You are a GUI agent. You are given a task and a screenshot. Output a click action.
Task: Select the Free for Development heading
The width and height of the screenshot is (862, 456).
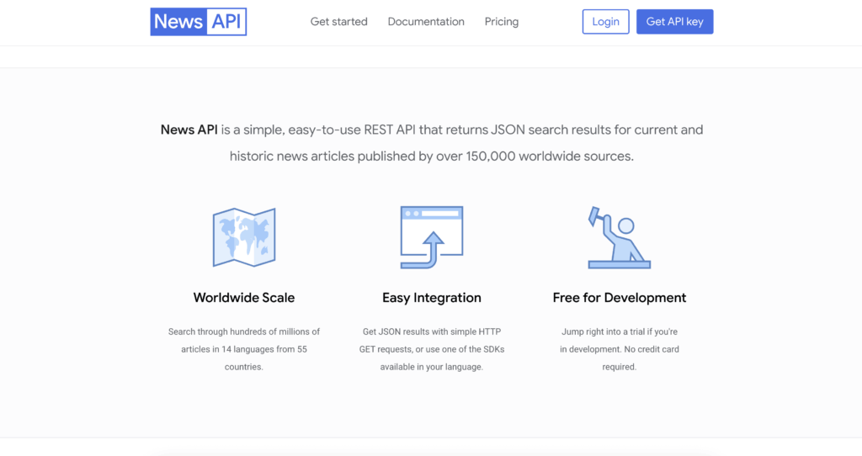click(619, 297)
